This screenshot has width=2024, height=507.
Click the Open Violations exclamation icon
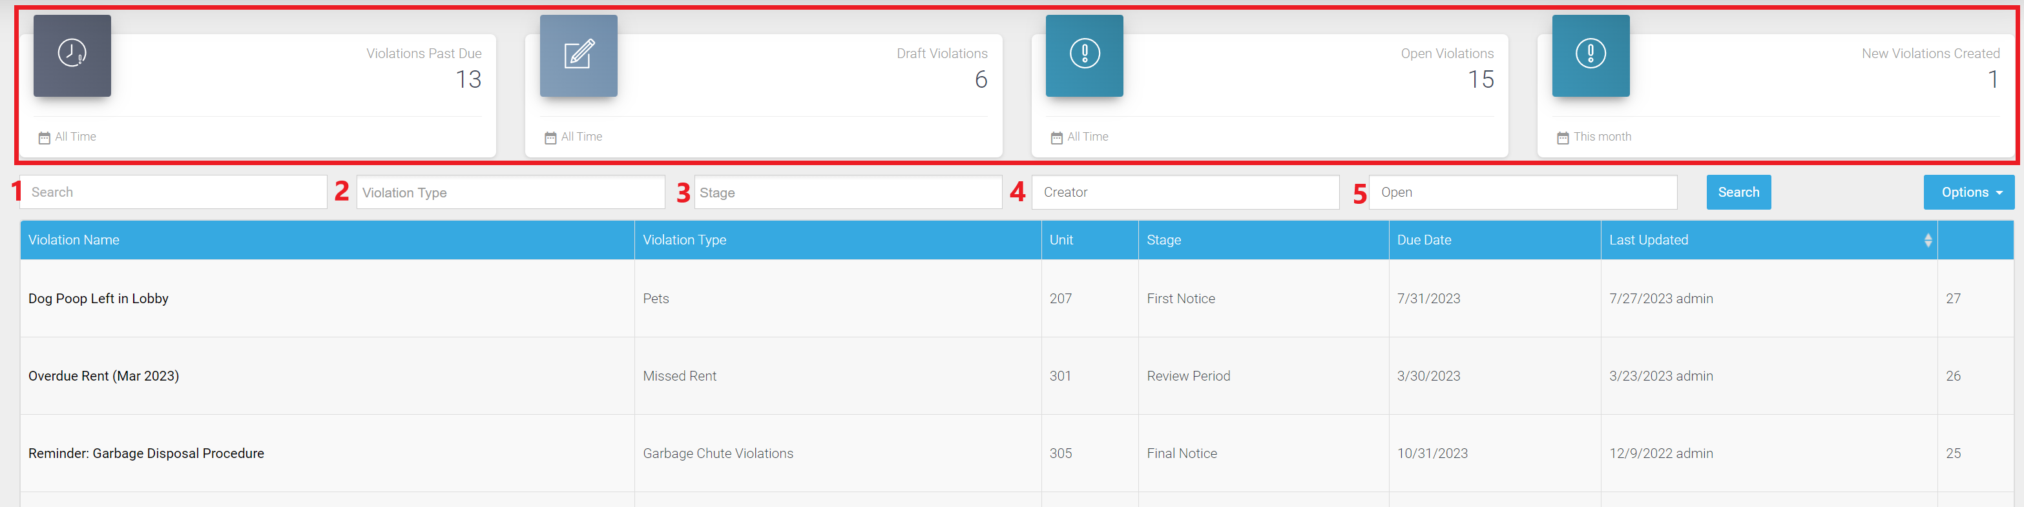coord(1084,54)
